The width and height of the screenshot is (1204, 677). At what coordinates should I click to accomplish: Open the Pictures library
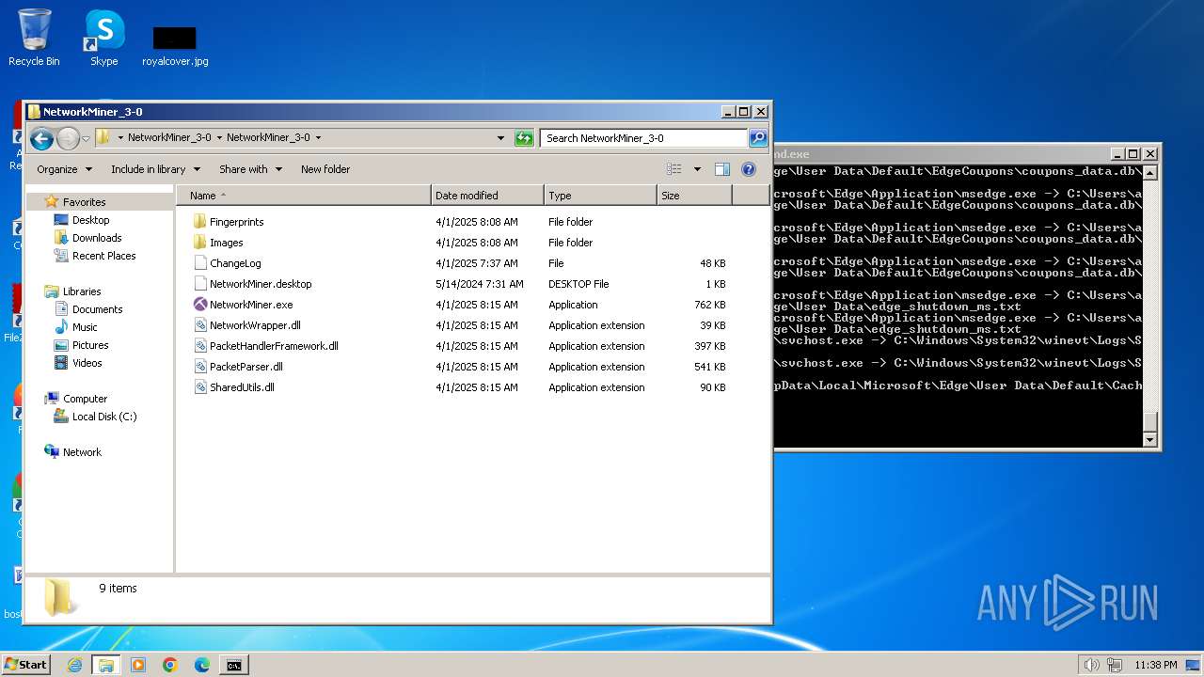click(x=90, y=345)
